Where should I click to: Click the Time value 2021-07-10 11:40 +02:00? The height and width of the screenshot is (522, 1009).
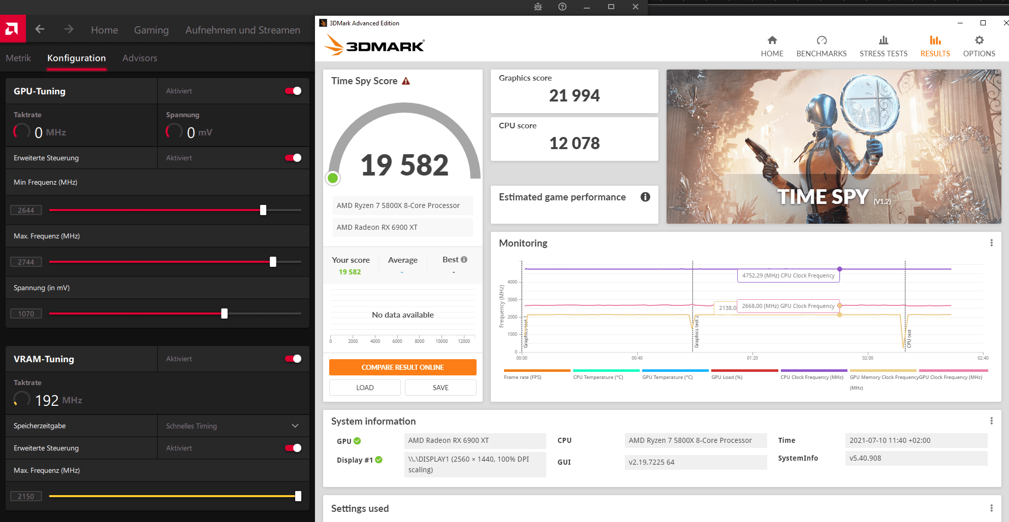click(x=916, y=440)
